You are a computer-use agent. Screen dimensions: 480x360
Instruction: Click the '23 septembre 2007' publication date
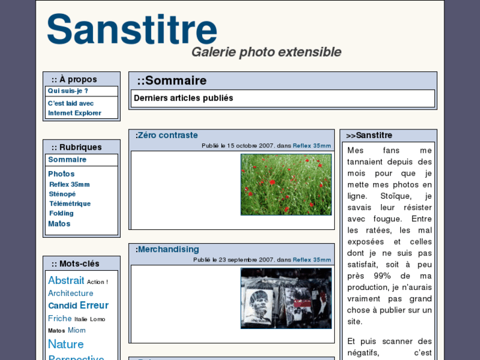(246, 260)
